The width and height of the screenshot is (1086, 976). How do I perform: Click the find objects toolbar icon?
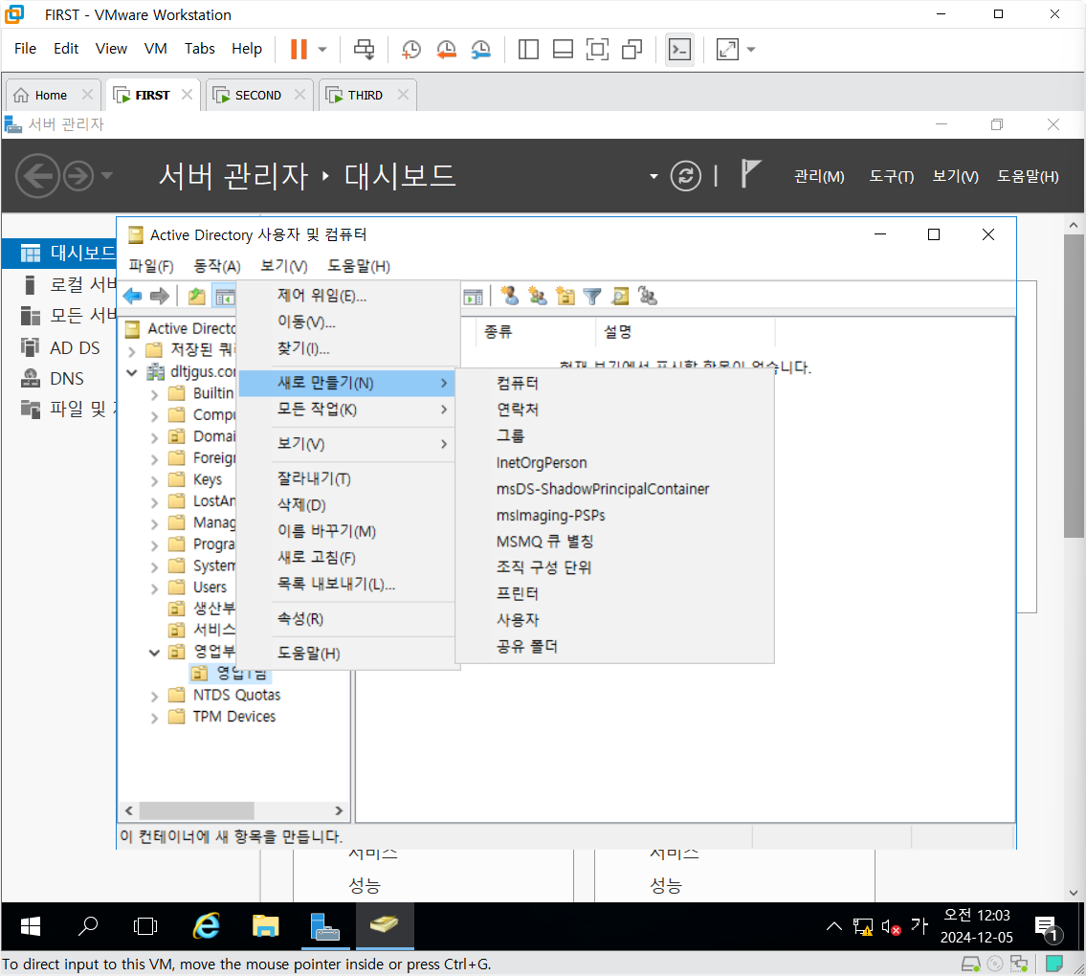[620, 297]
